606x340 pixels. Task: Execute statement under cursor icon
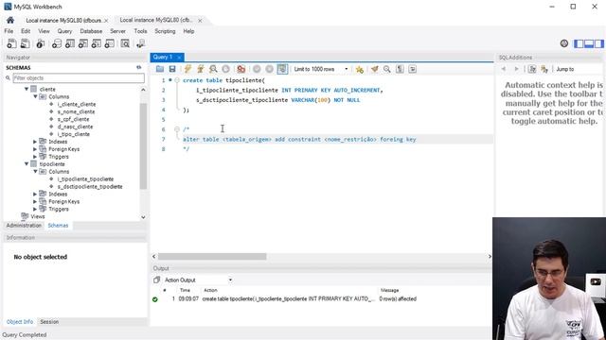201,69
